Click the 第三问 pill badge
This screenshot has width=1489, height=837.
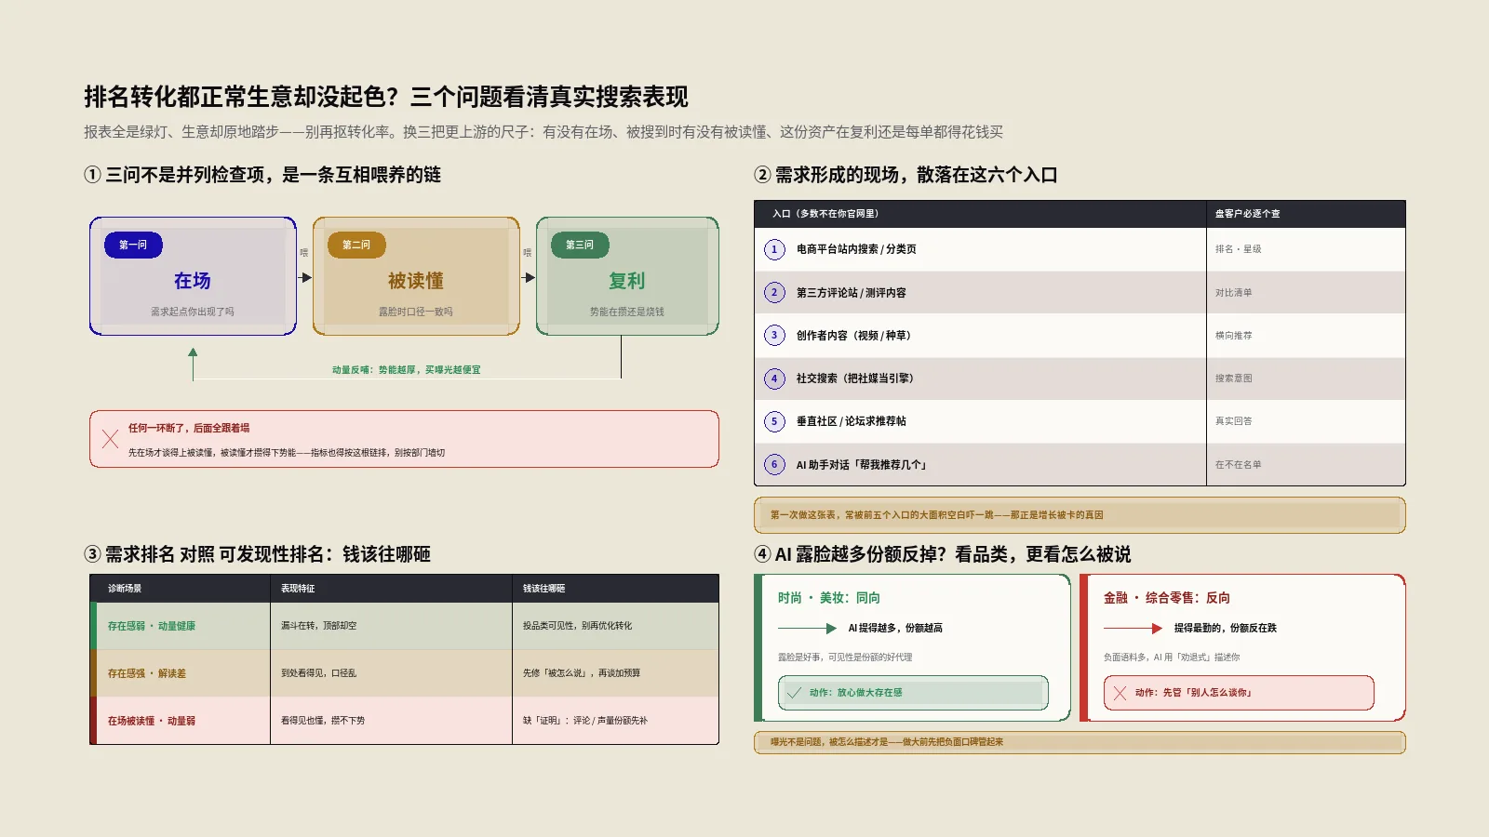pyautogui.click(x=580, y=245)
